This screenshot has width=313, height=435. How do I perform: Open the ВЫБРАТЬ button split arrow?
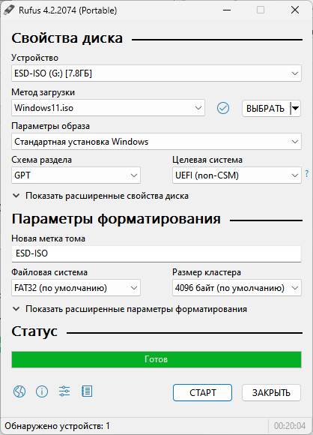(296, 108)
